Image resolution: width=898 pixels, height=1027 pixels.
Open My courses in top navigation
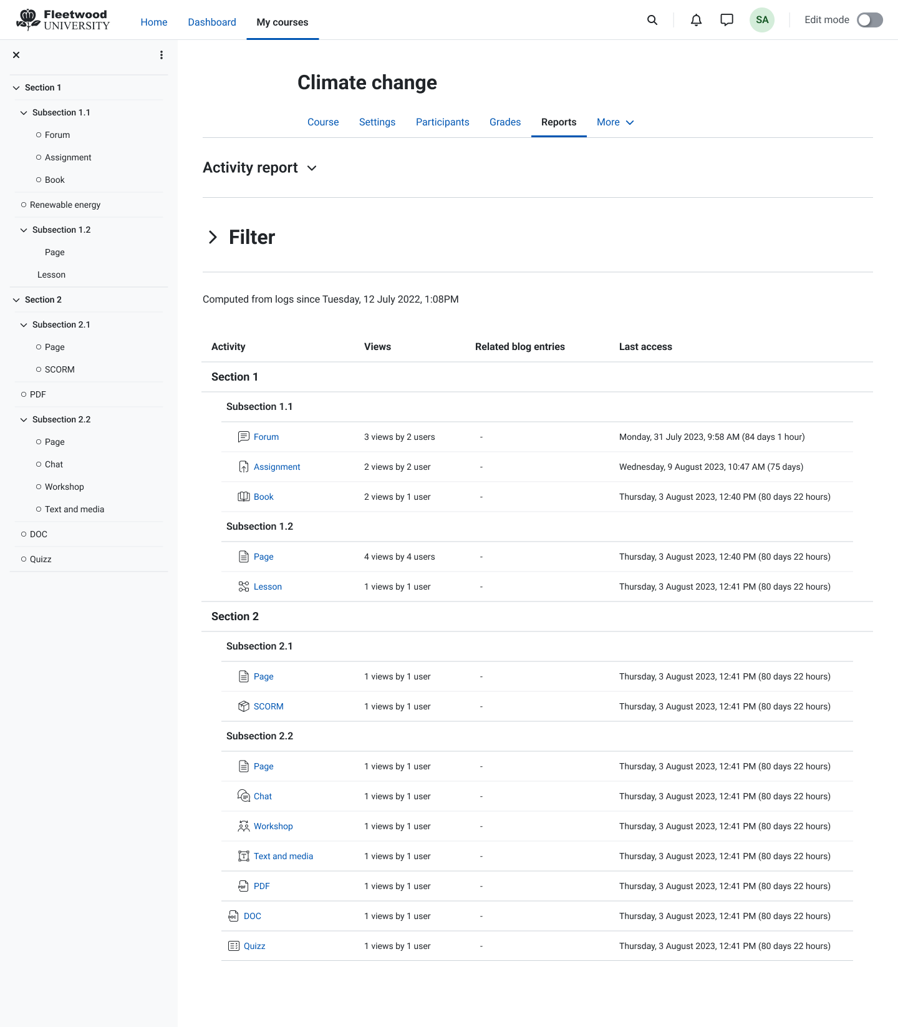click(x=282, y=22)
